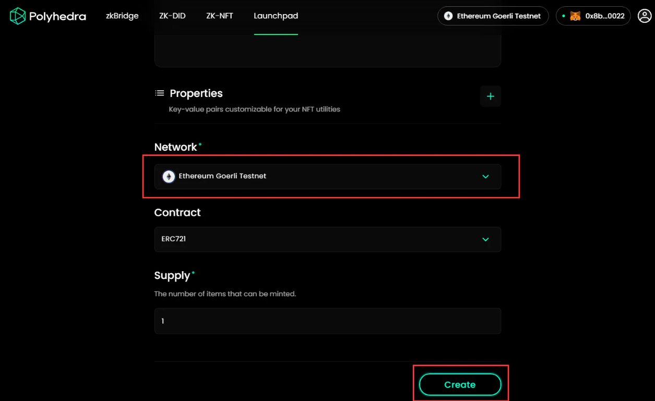655x401 pixels.
Task: Click the Polyhedra logo icon
Action: (x=18, y=16)
